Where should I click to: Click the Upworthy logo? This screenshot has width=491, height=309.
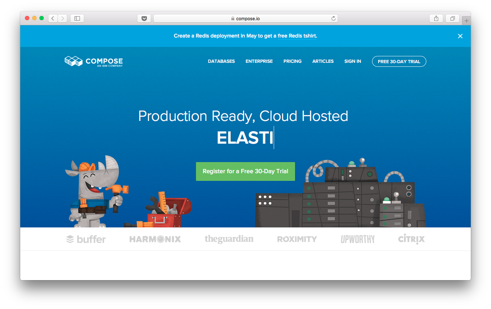pyautogui.click(x=358, y=239)
